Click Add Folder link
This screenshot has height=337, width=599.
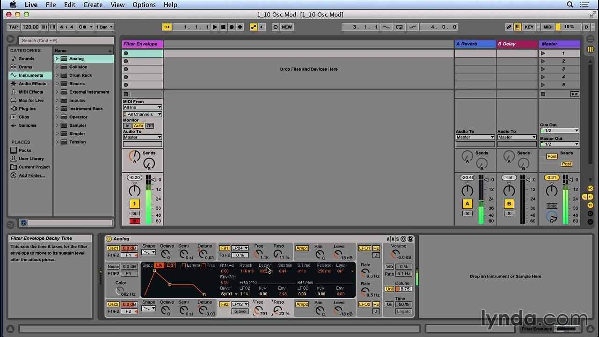32,176
